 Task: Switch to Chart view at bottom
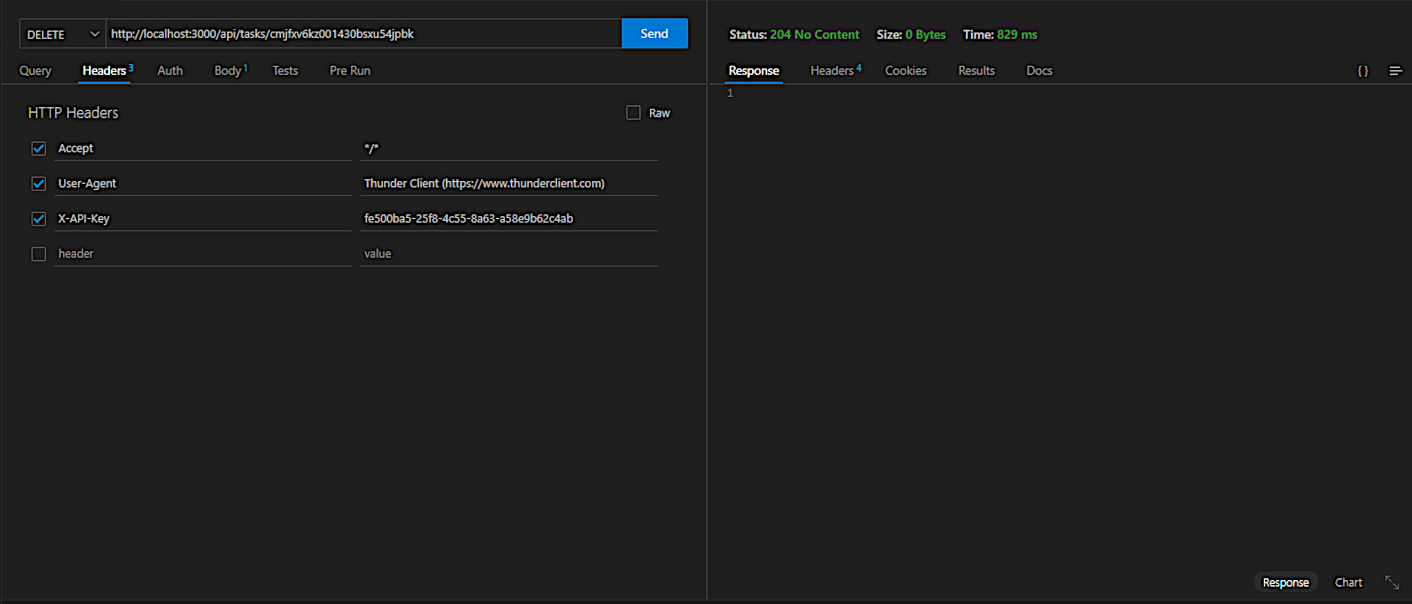(x=1348, y=583)
